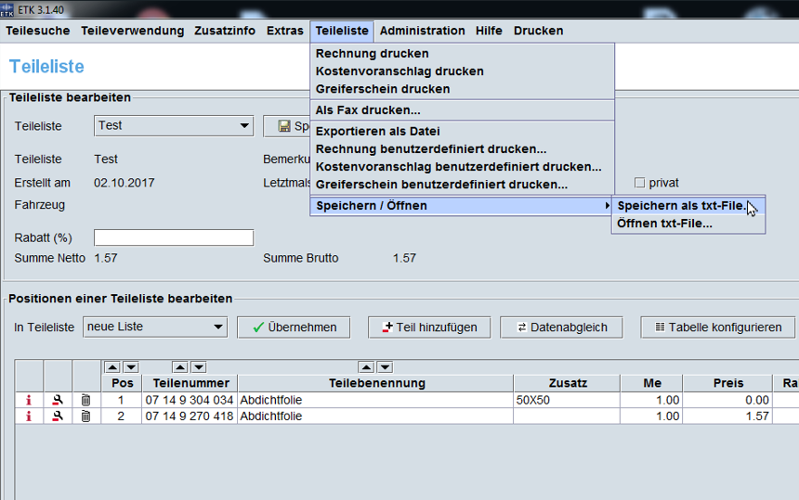Image resolution: width=799 pixels, height=500 pixels.
Task: Click the Zusatz column header
Action: [567, 383]
